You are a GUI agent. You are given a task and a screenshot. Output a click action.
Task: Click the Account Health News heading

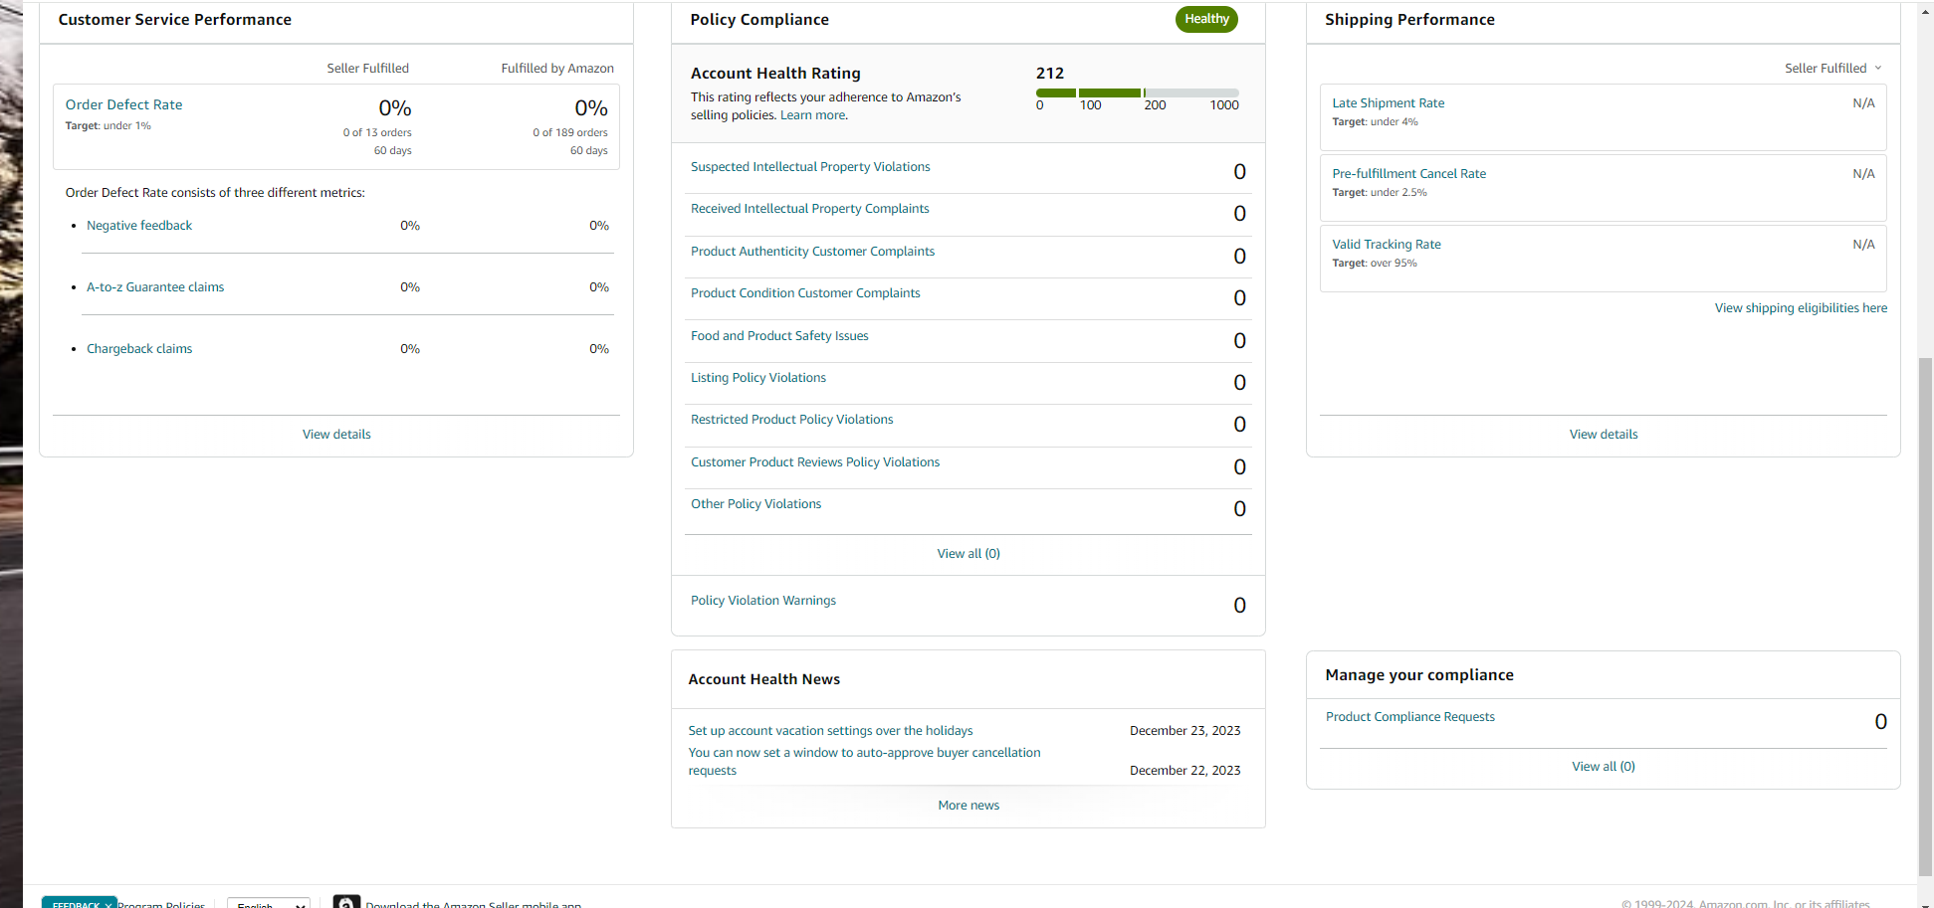(x=764, y=679)
